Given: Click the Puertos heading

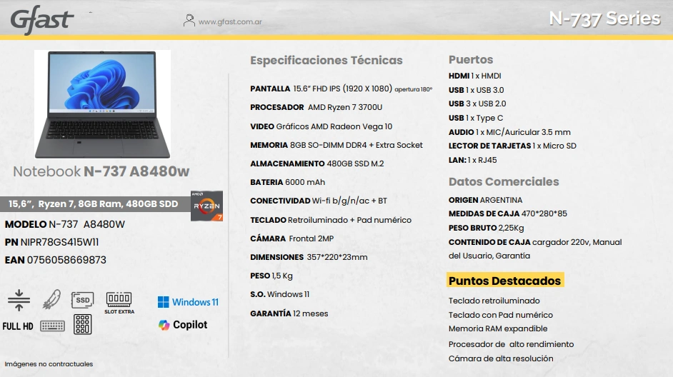Looking at the screenshot, I should (x=471, y=59).
